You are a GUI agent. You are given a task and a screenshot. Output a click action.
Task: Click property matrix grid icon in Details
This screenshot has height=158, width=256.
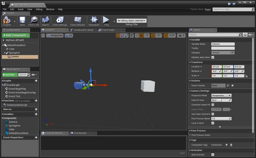tap(245, 35)
